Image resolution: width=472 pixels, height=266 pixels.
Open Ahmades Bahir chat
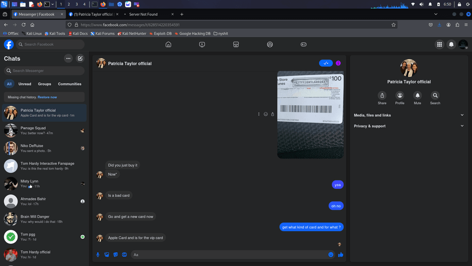(x=44, y=201)
